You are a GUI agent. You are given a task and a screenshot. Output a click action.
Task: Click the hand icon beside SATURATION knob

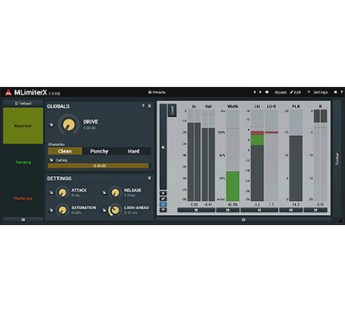51,210
